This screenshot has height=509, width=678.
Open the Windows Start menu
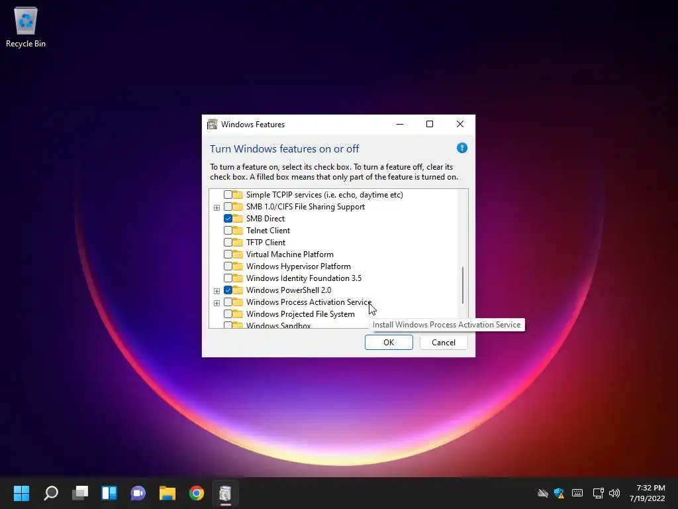(x=21, y=493)
